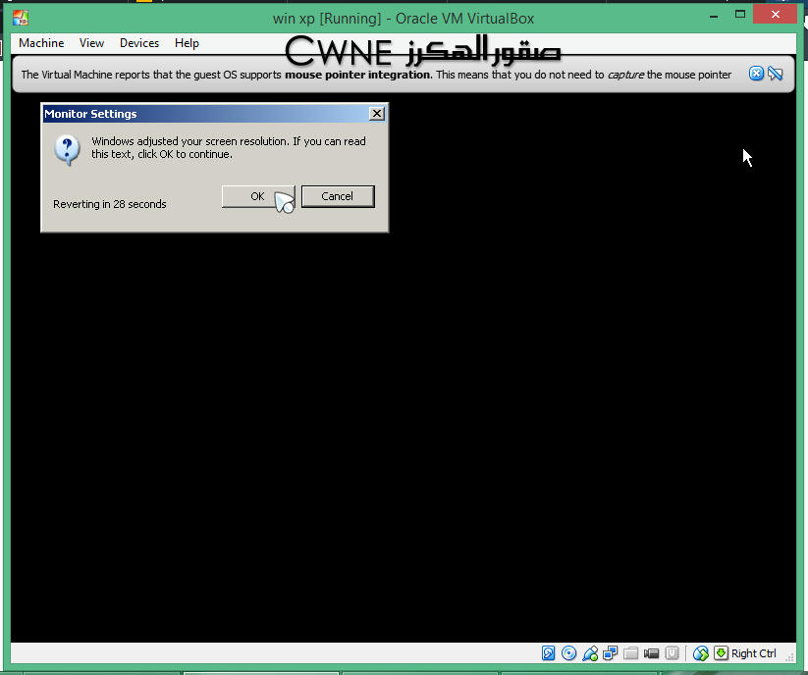808x675 pixels.
Task: Open the Help menu
Action: 187,43
